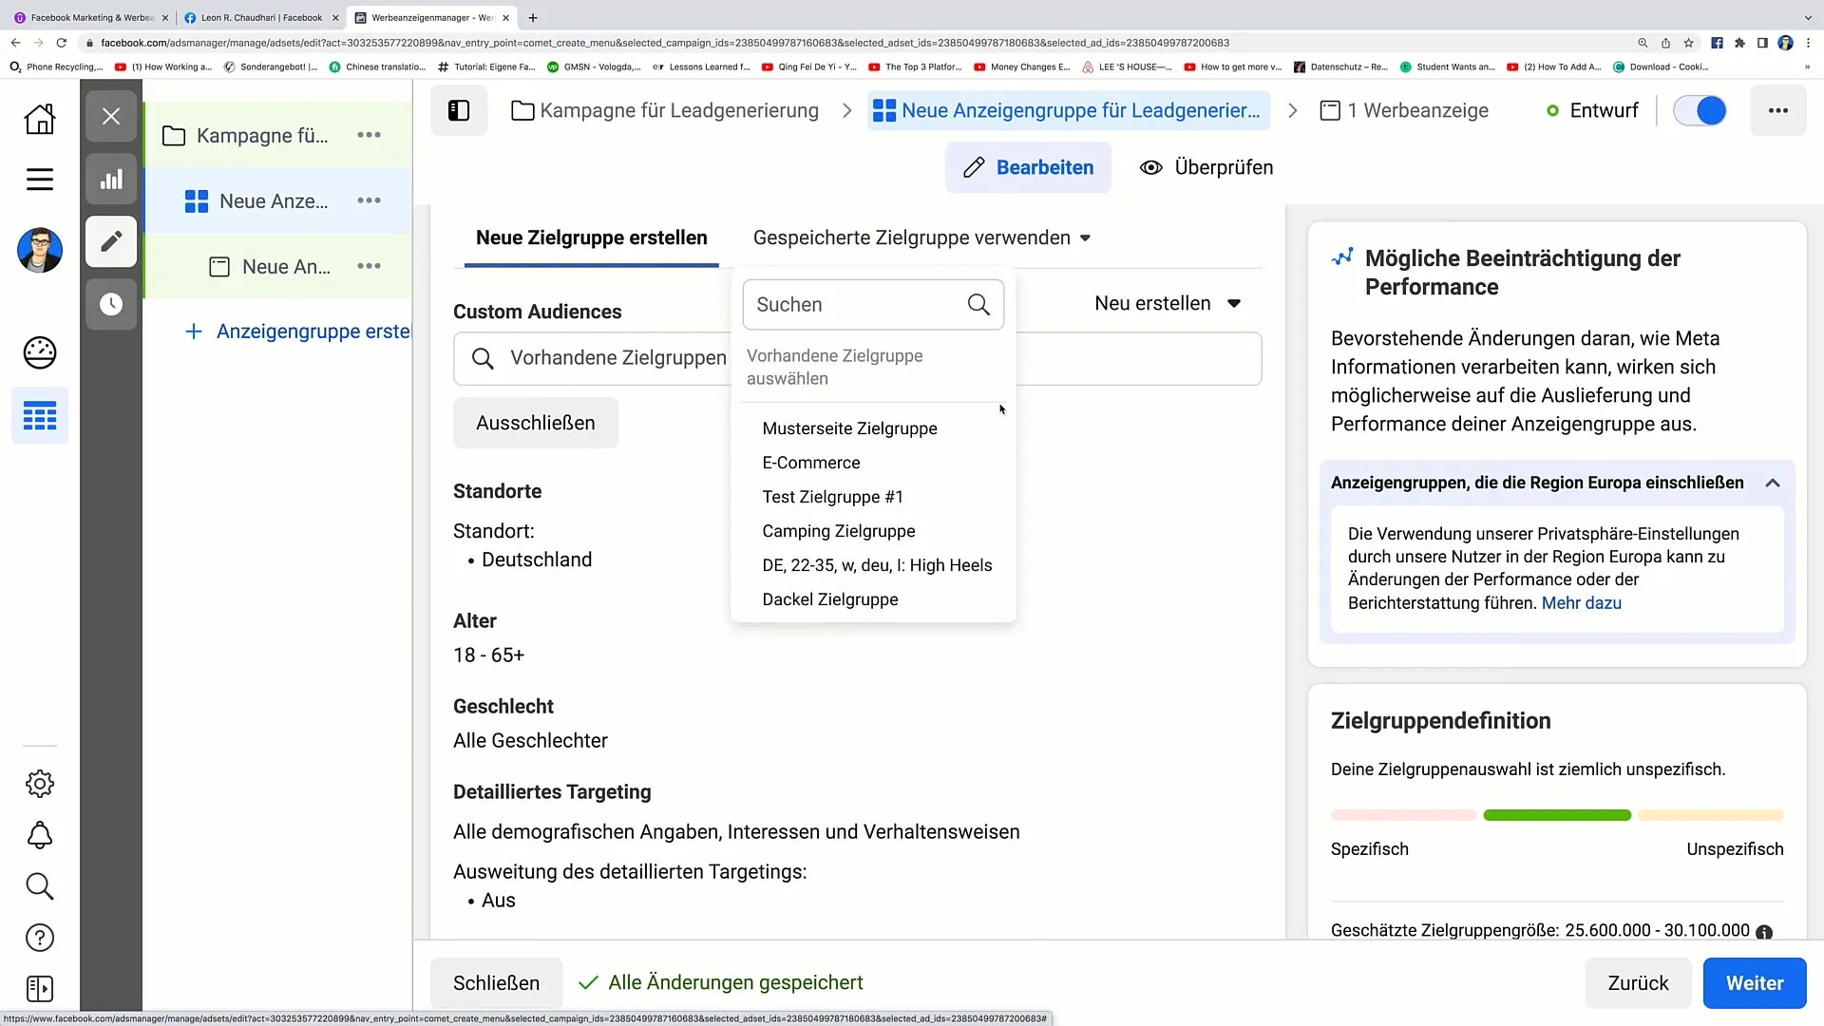The image size is (1824, 1026).
Task: Open notifications bell icon
Action: [40, 835]
